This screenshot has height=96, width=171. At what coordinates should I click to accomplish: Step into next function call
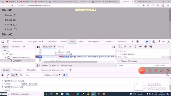tap(130, 47)
